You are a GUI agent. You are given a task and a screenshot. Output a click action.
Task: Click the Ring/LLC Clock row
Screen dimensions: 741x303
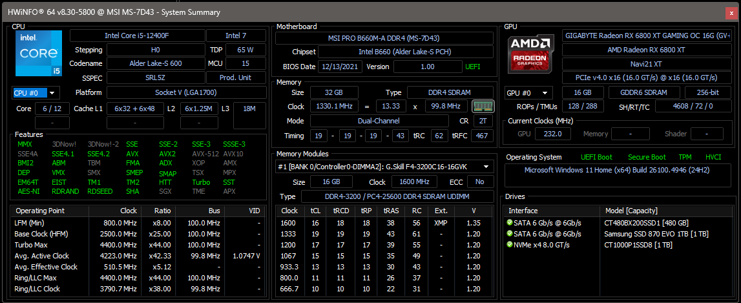(137, 289)
